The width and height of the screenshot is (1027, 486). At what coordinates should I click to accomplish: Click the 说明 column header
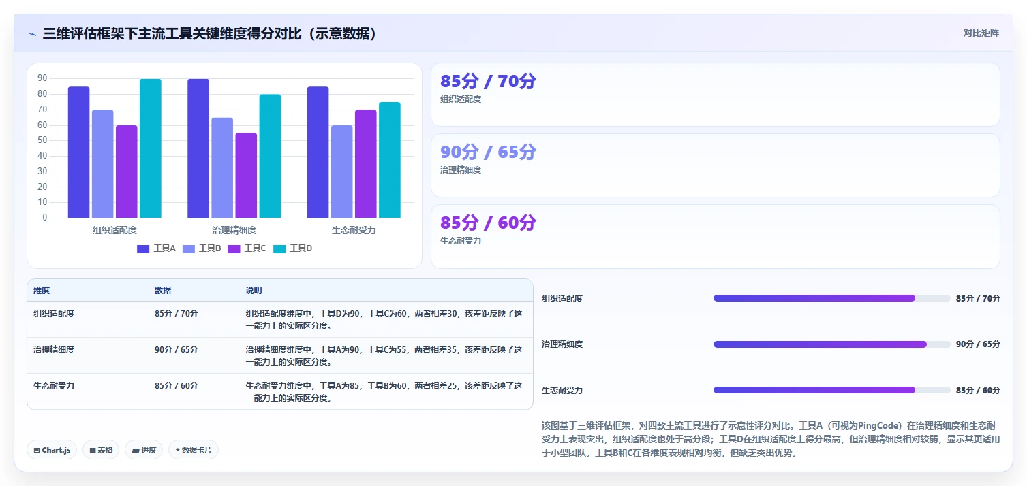coord(254,291)
